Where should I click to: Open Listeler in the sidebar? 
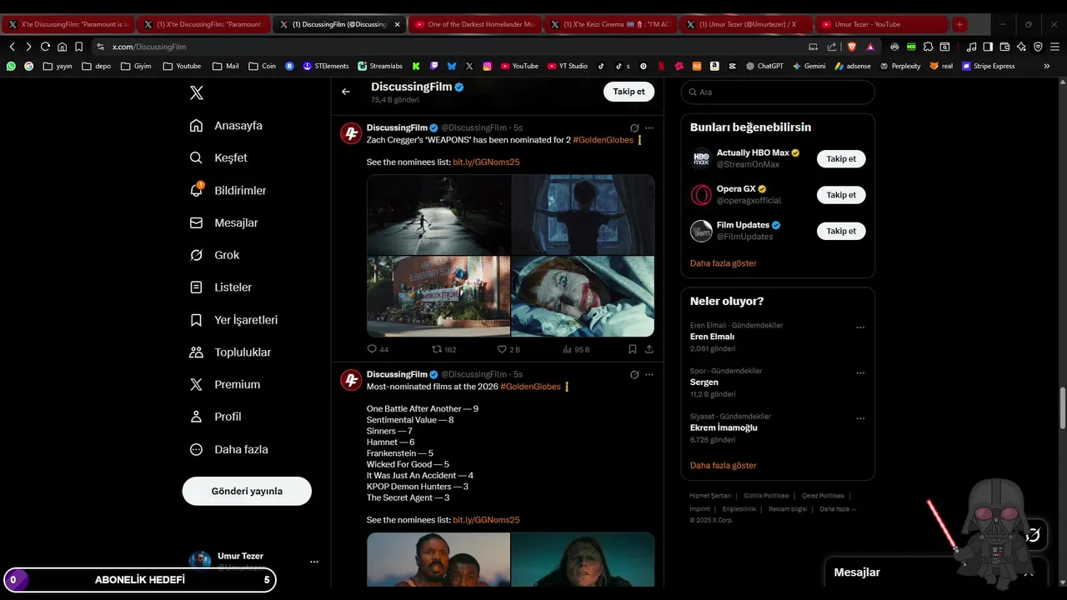tap(220, 287)
